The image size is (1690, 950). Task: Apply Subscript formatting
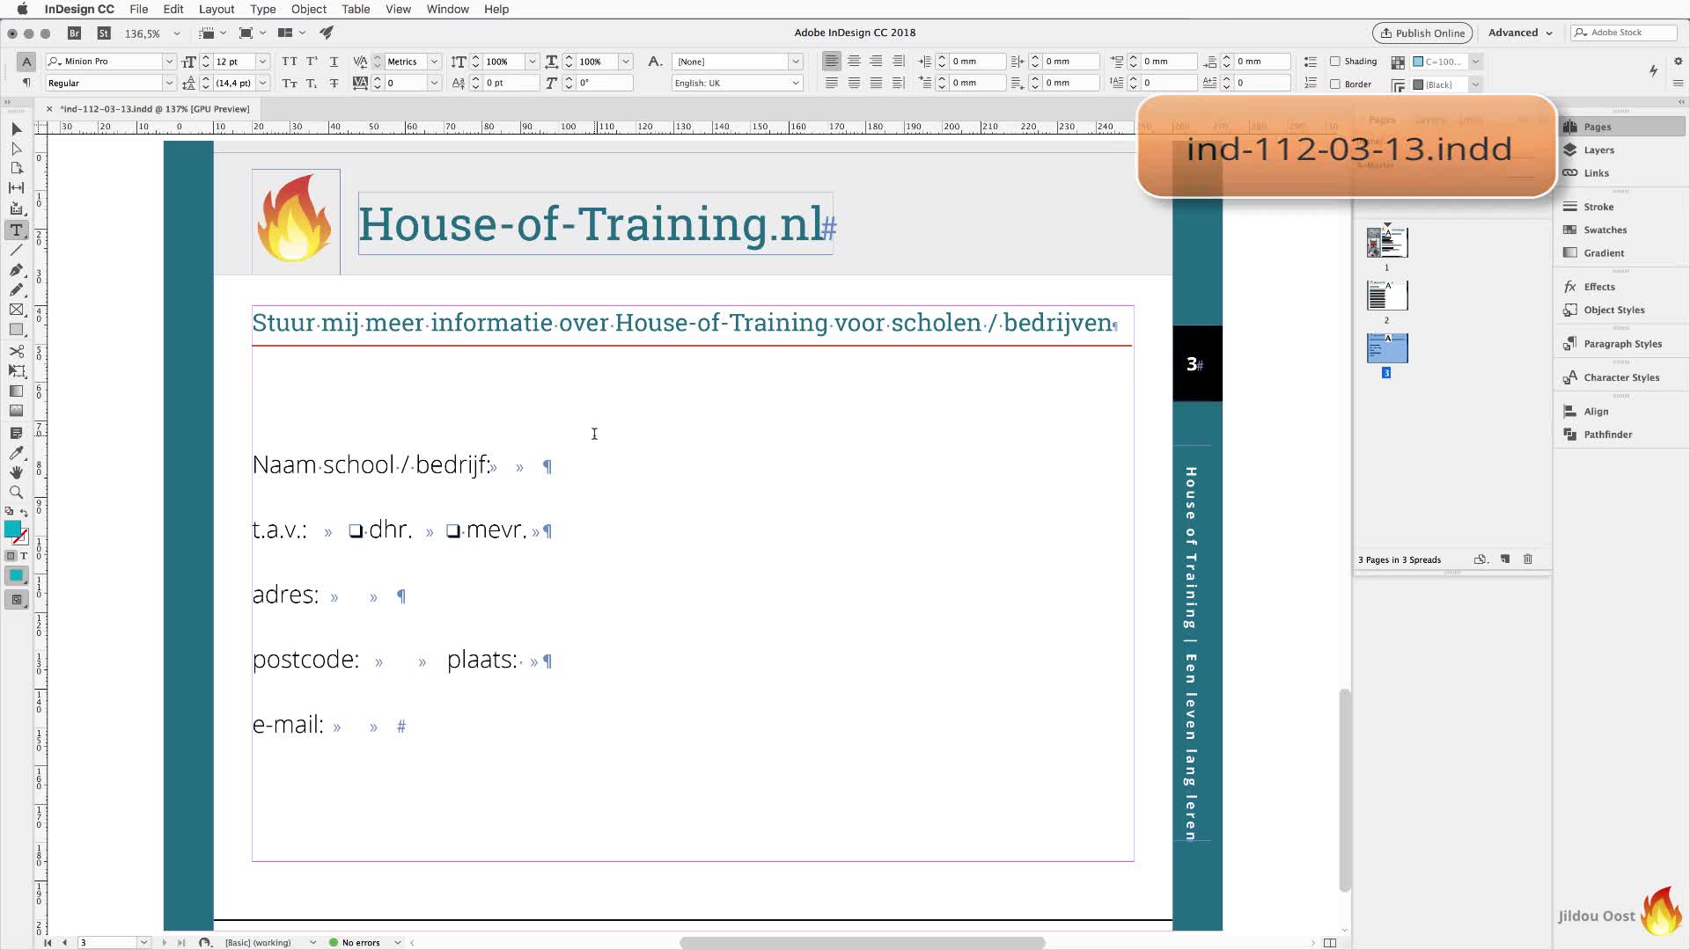pyautogui.click(x=312, y=83)
